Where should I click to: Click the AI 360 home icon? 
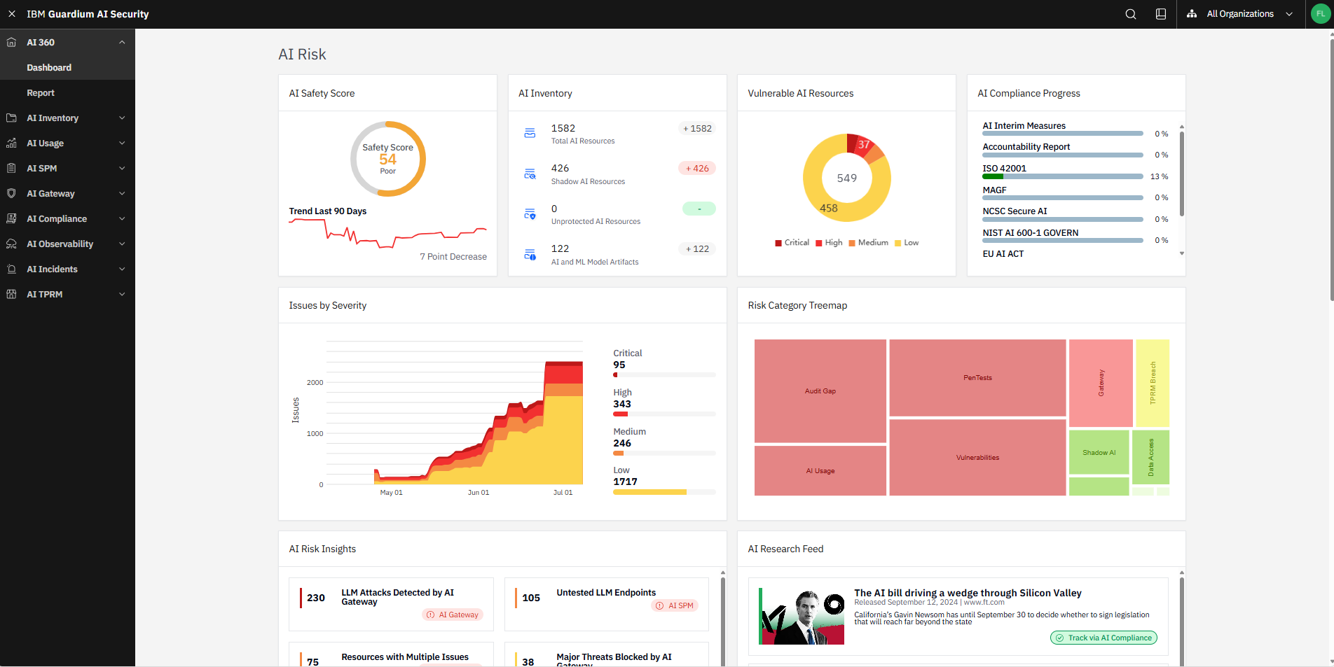(11, 42)
